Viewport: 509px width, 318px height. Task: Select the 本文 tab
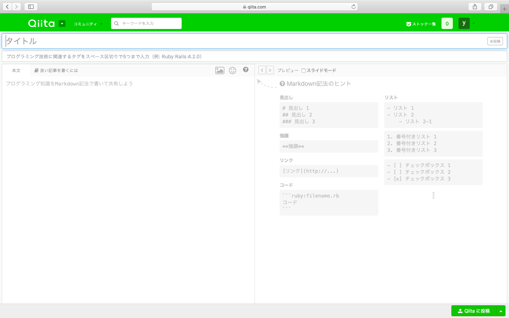(x=16, y=71)
